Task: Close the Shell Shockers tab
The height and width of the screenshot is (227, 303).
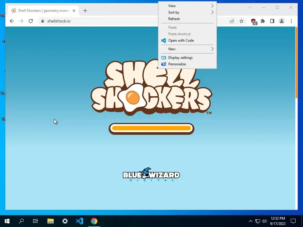Action: (74, 11)
